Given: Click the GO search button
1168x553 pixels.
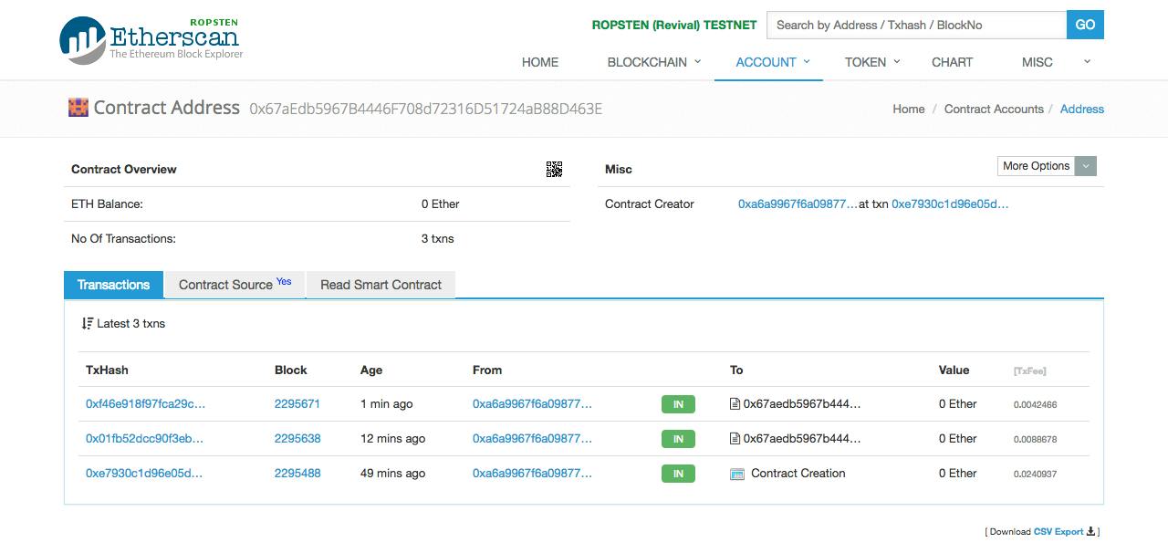Looking at the screenshot, I should (1085, 25).
